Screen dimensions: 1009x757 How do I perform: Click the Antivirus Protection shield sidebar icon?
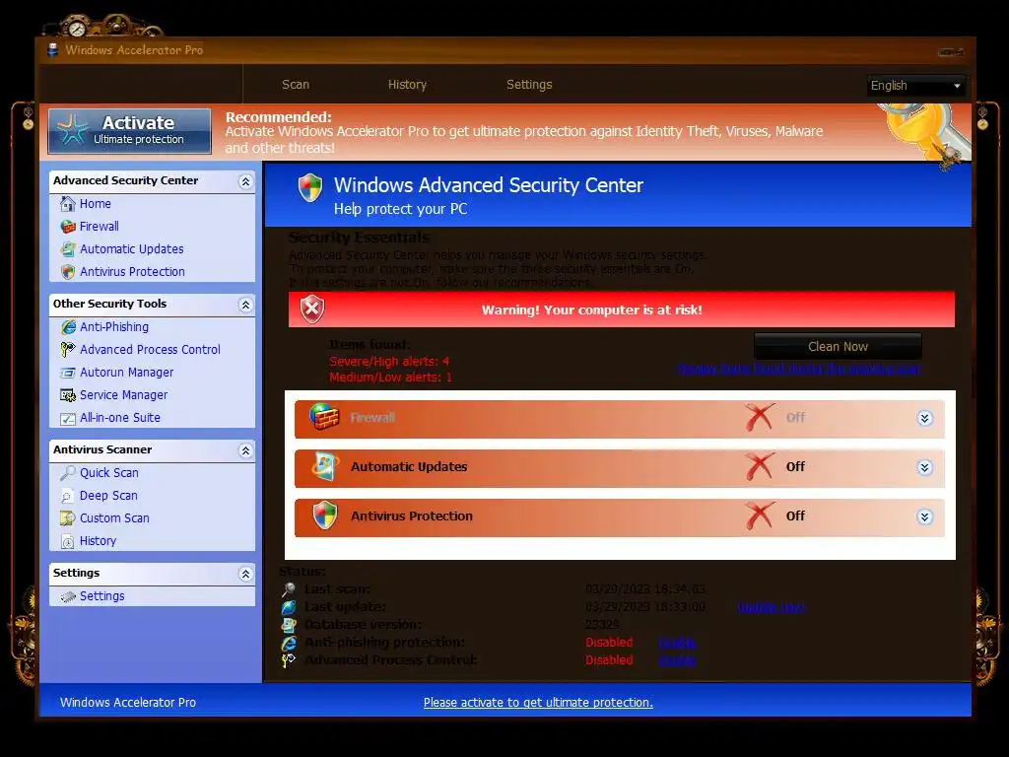[x=68, y=272]
